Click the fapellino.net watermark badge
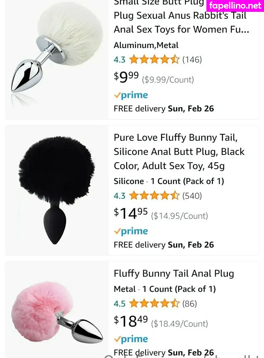The height and width of the screenshot is (358, 264). click(x=235, y=6)
